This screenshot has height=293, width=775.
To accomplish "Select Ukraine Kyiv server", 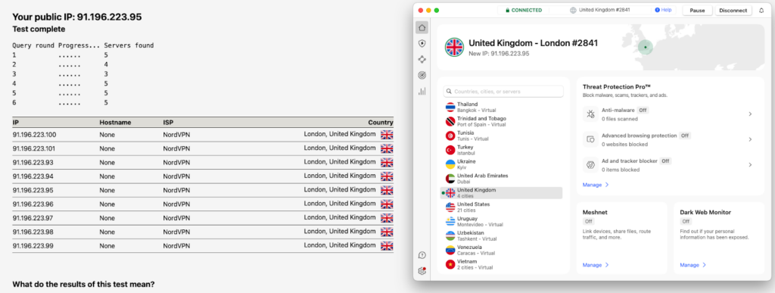I will (501, 164).
